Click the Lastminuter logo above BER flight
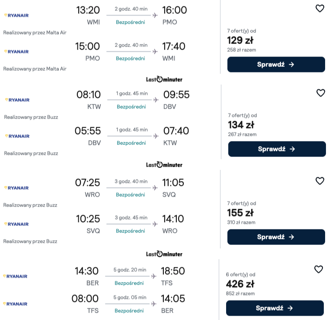This screenshot has width=329, height=320. pos(164,254)
